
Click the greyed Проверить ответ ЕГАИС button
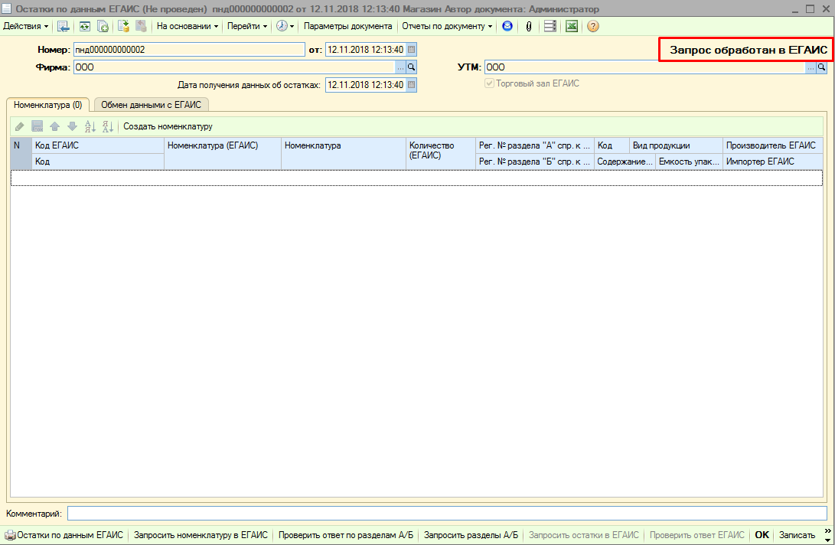coord(697,535)
